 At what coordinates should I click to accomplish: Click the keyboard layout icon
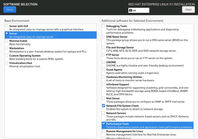tap(131, 11)
